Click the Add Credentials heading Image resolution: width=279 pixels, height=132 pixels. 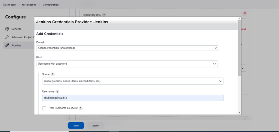50,34
